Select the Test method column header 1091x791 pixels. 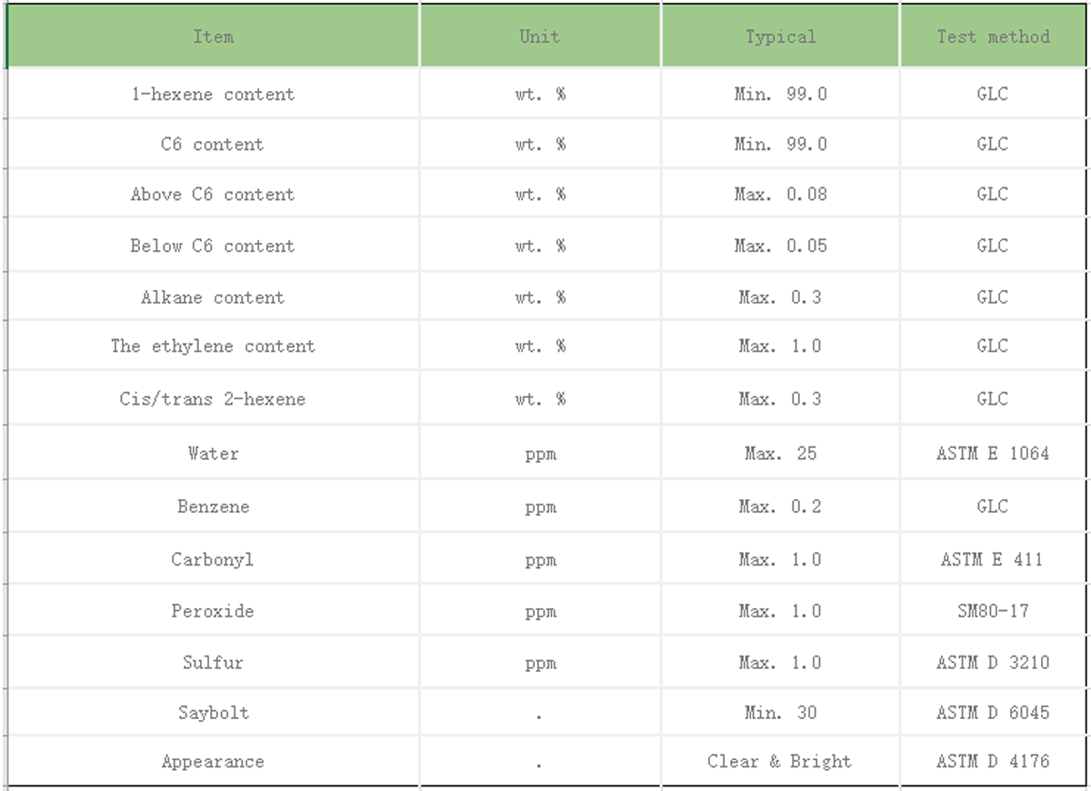tap(993, 37)
